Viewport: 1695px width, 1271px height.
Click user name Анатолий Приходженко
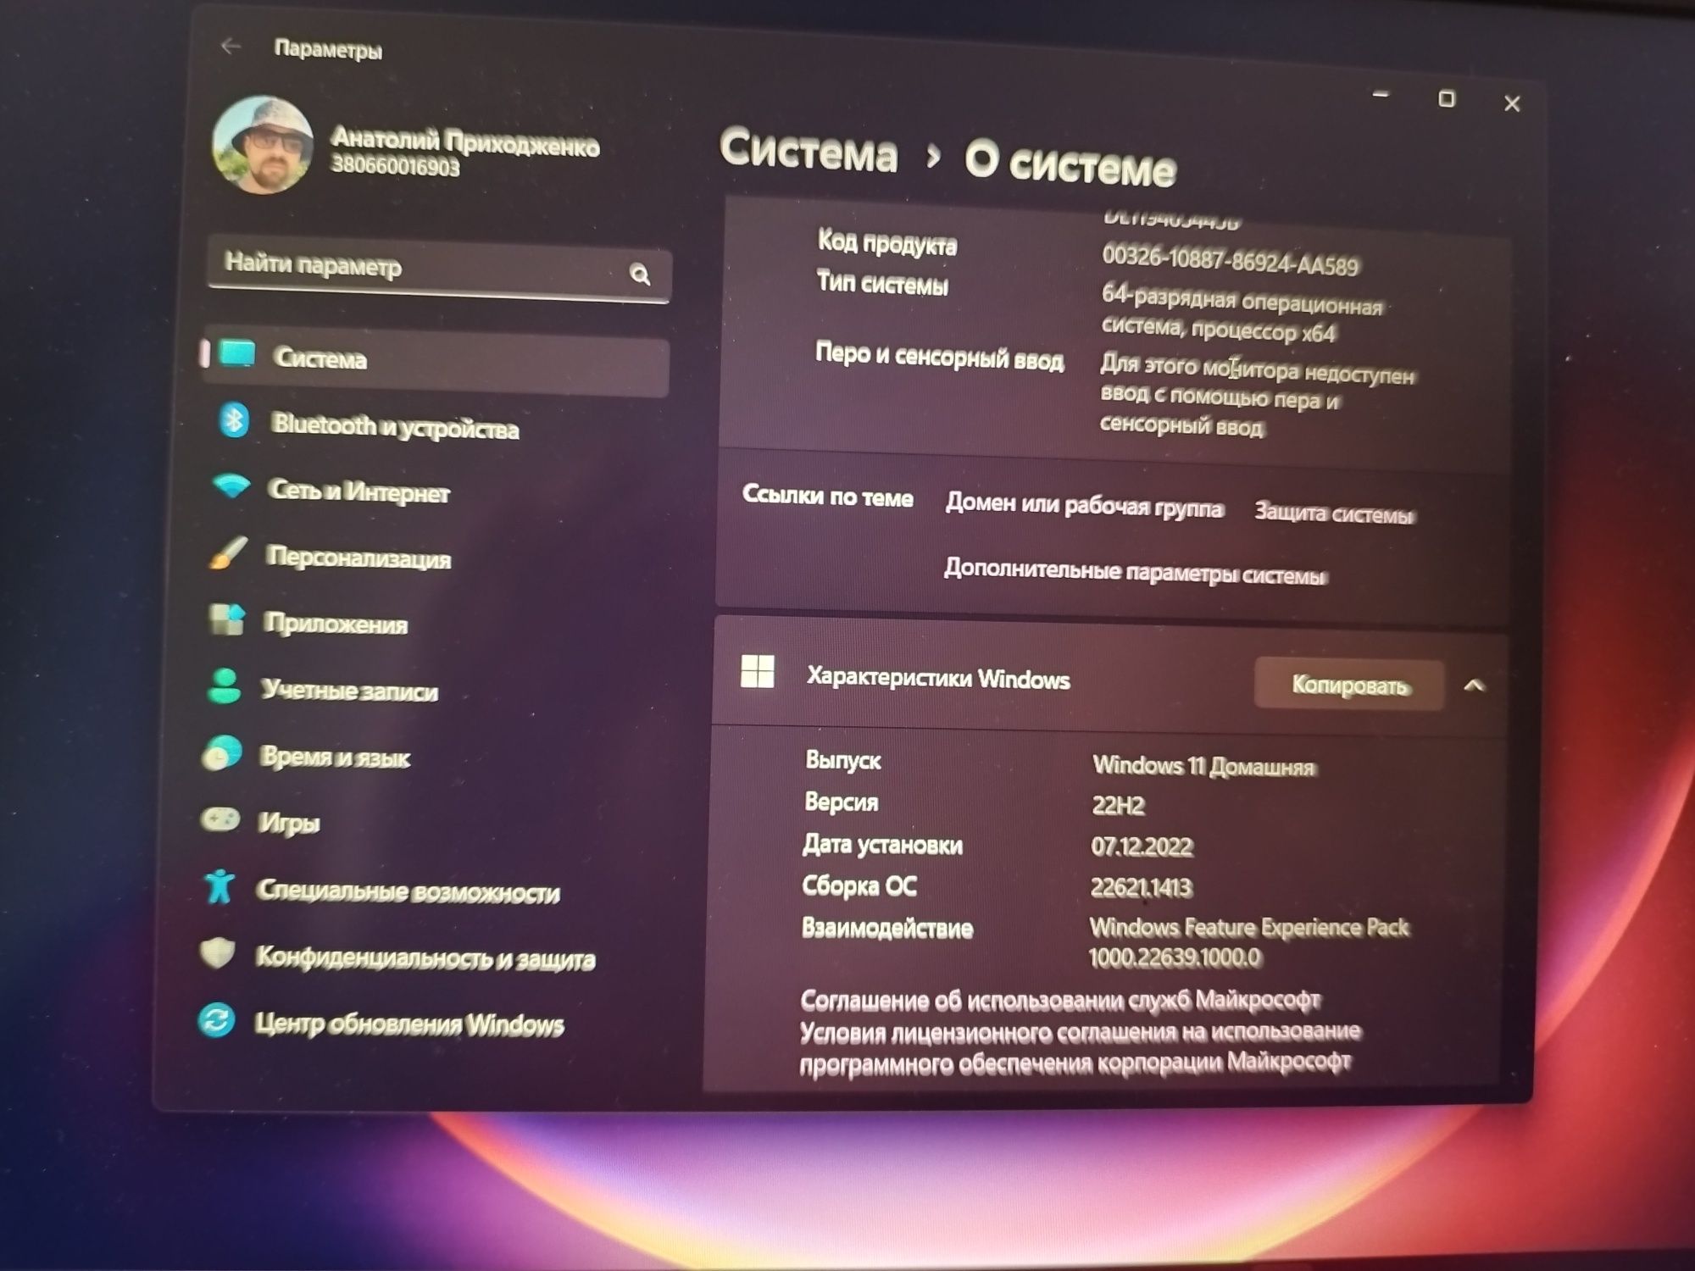[465, 142]
